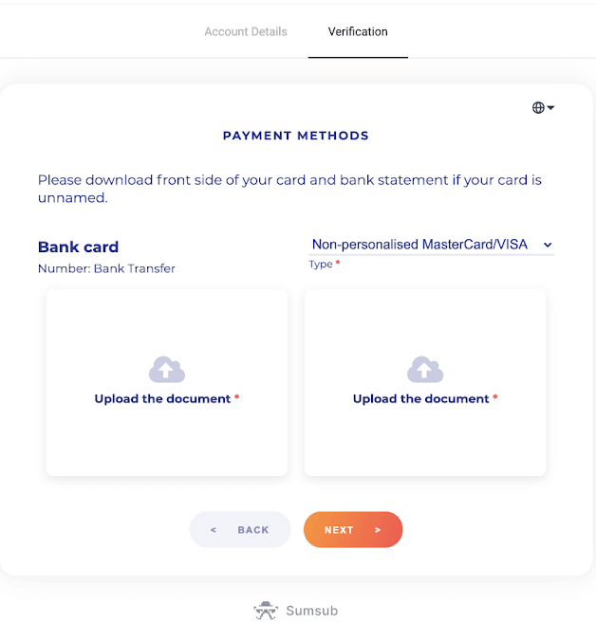Click the Payment Methods heading
Screen dimensions: 596x623
click(296, 136)
